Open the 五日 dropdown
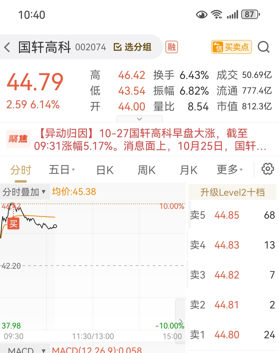Viewport: 279px width, 353px height. pos(62,170)
